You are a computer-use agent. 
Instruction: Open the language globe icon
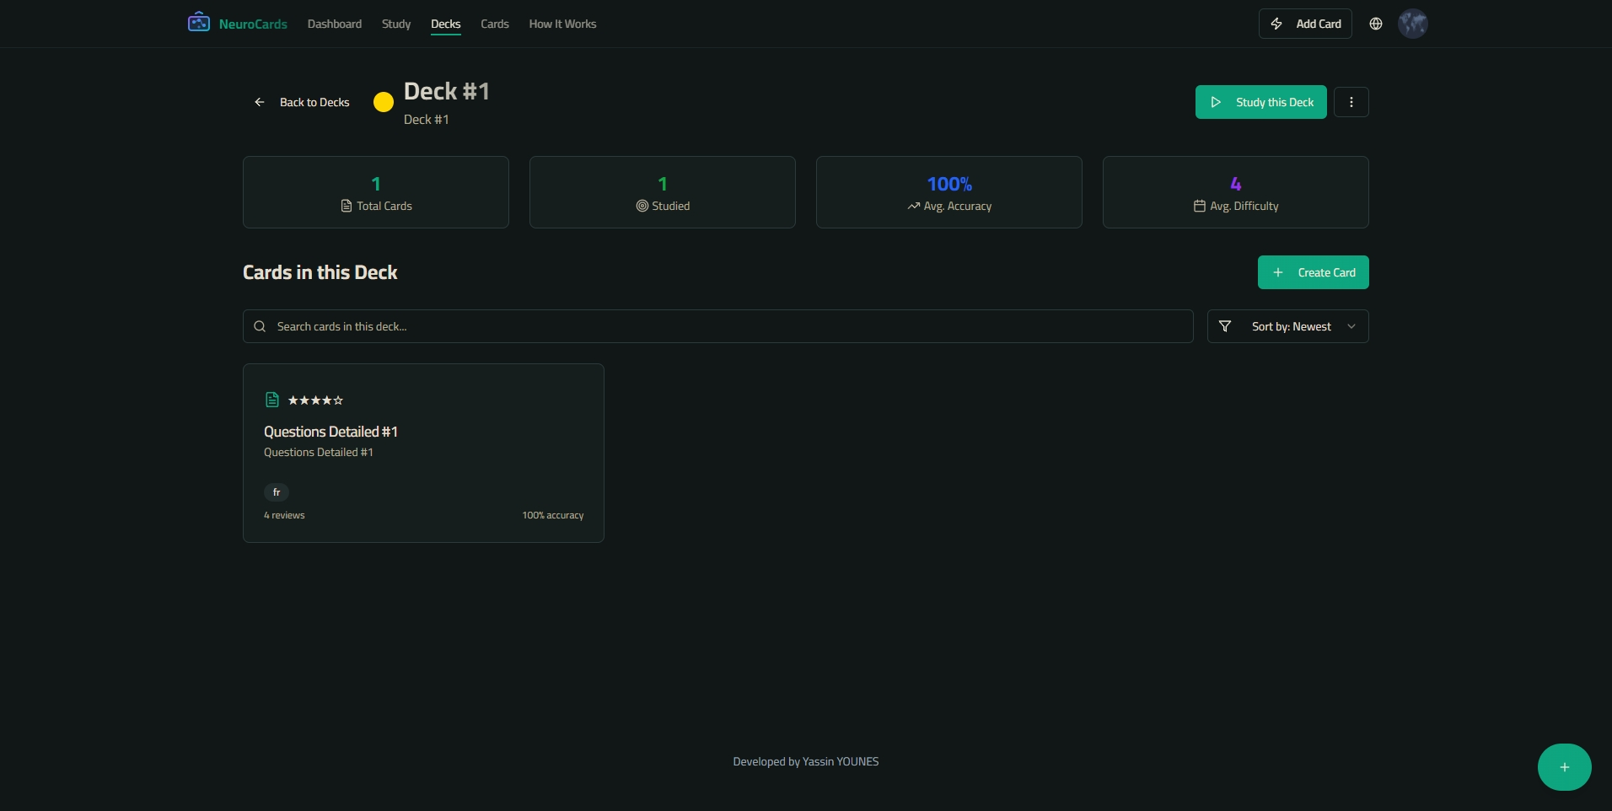[x=1376, y=24]
